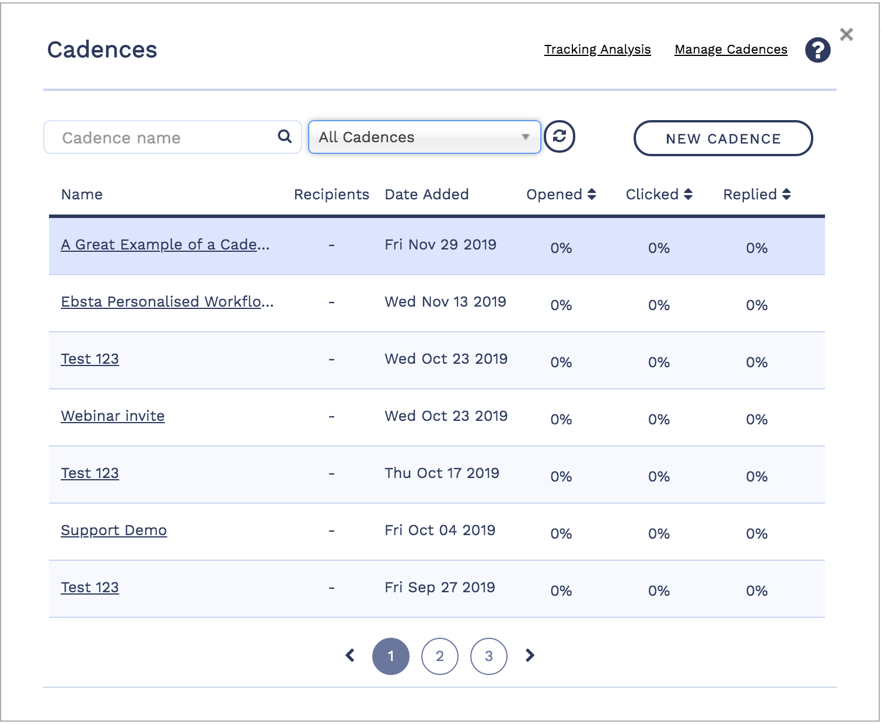The width and height of the screenshot is (881, 724).
Task: Open A Great Example cadence
Action: tap(165, 244)
